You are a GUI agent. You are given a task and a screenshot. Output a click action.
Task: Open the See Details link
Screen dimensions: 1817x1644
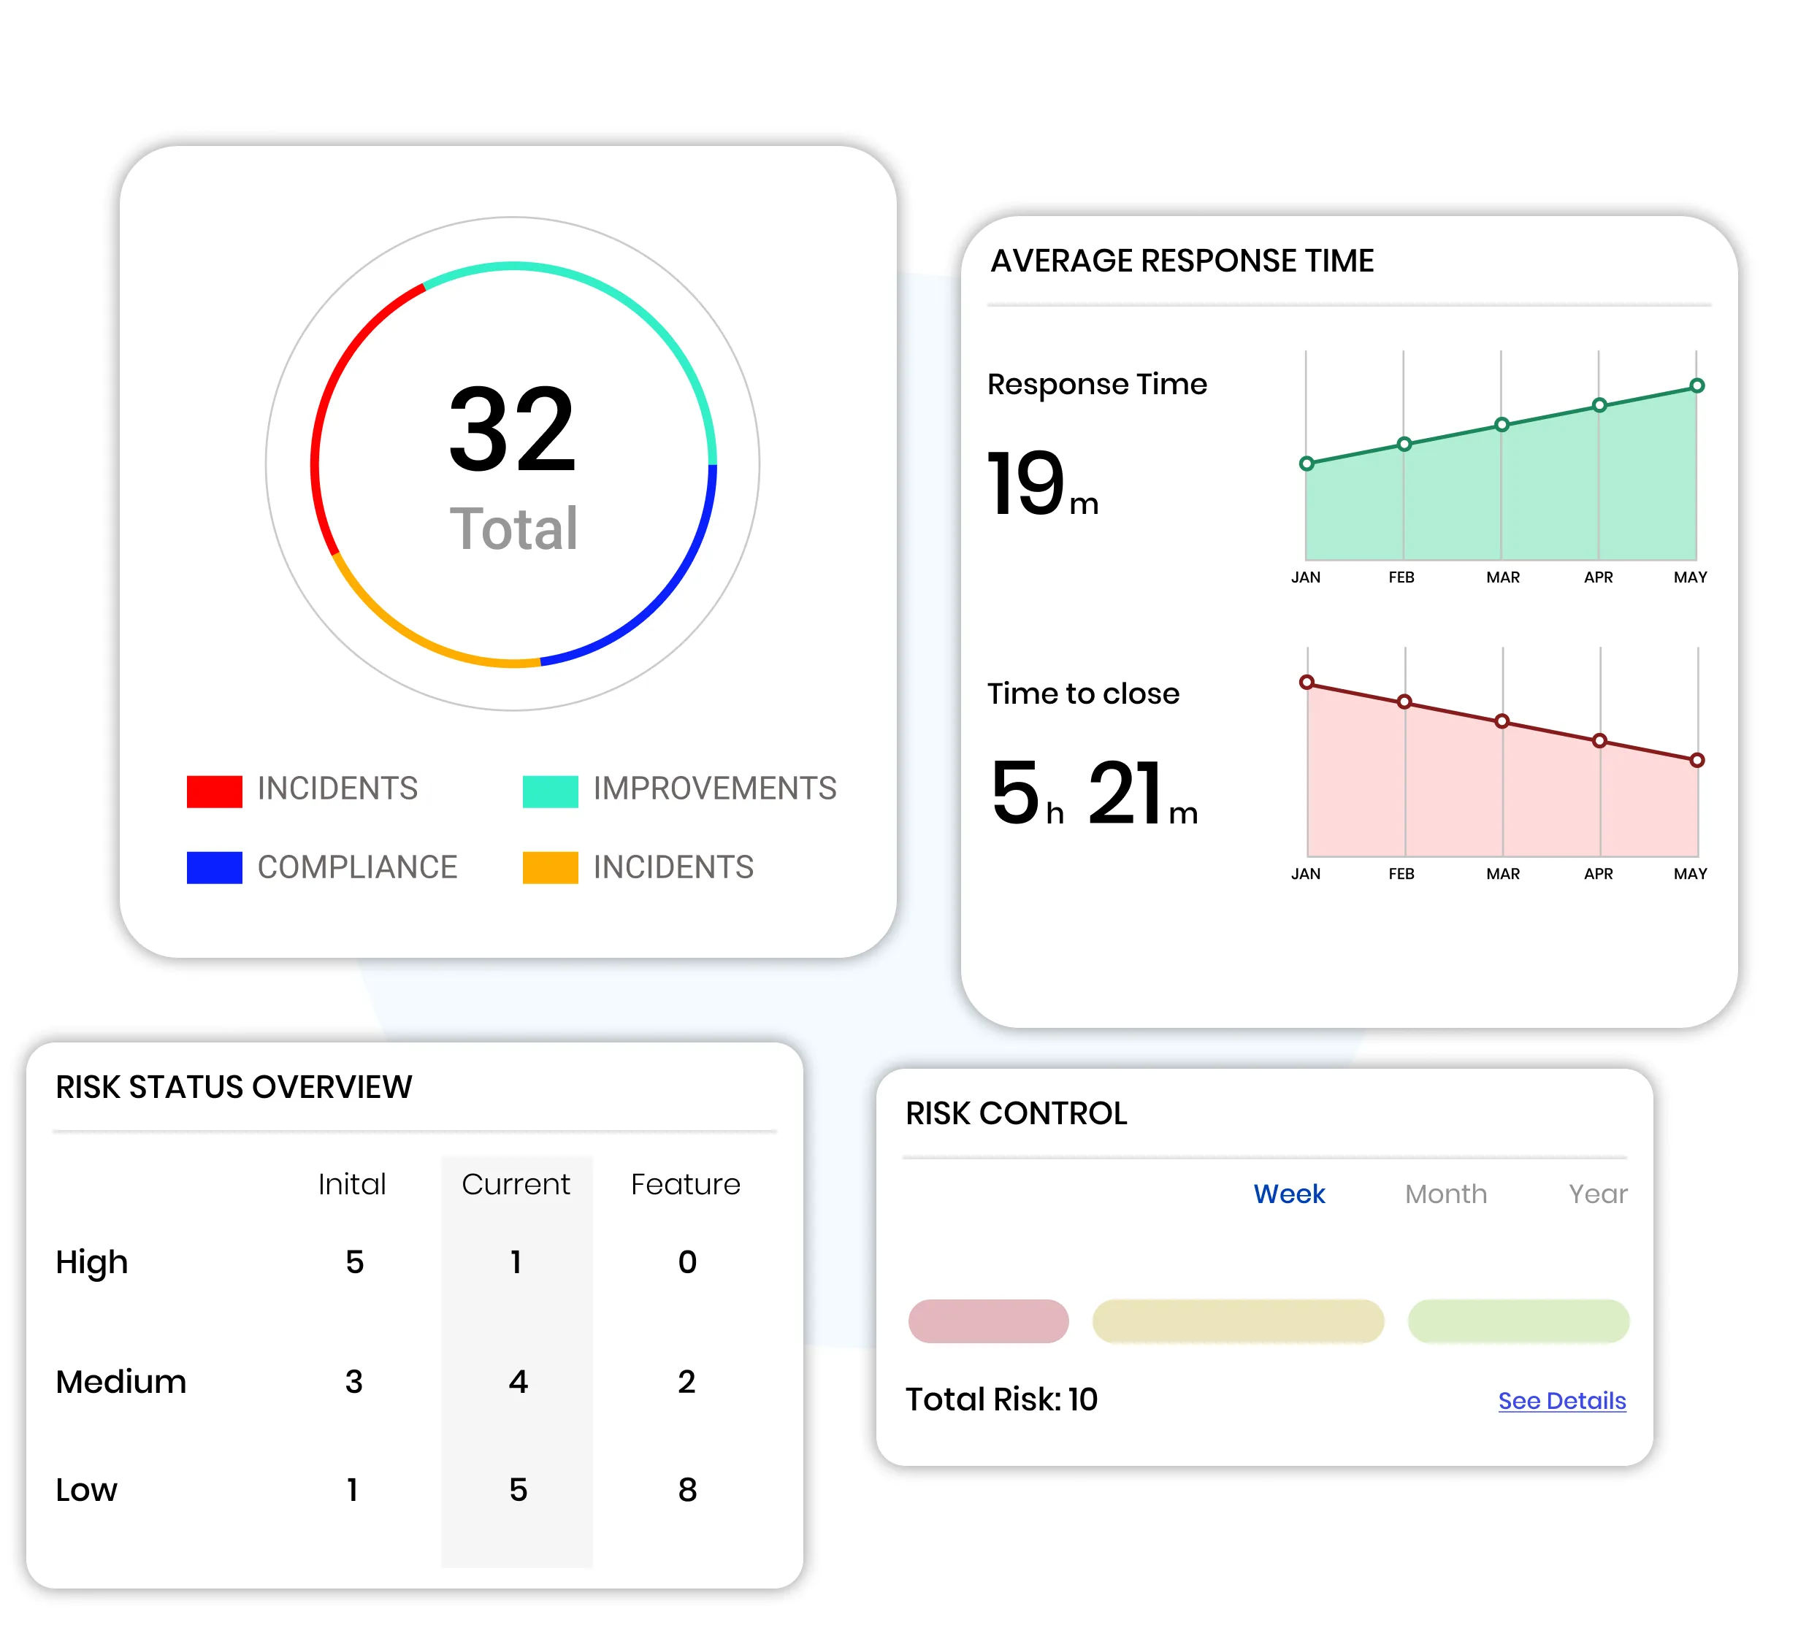pos(1561,1400)
